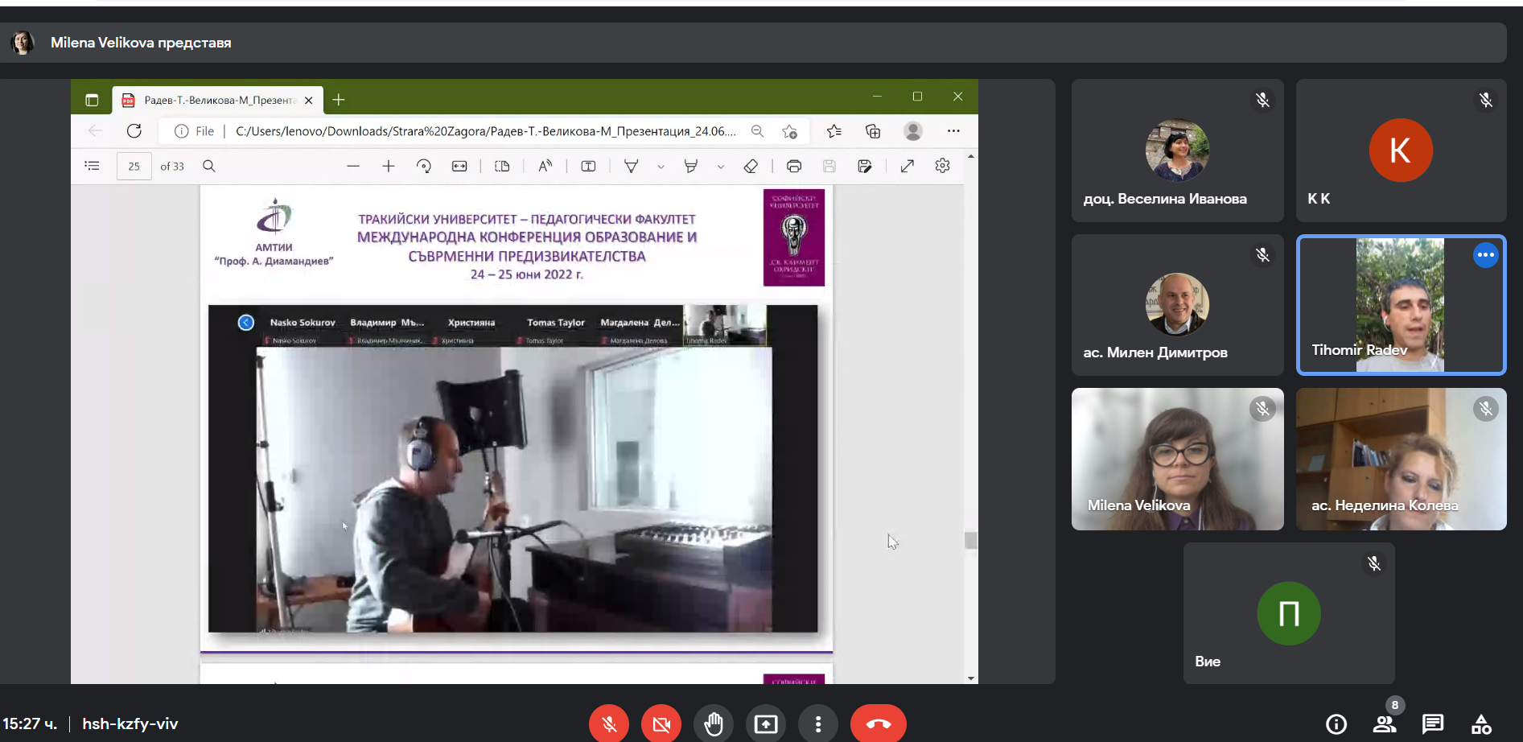Click the present screen button
Viewport: 1523px width, 742px height.
pyautogui.click(x=766, y=724)
